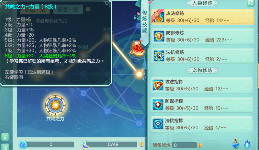Choose the 法抗指挥 pet icon
This screenshot has height=150, width=259.
[158, 124]
